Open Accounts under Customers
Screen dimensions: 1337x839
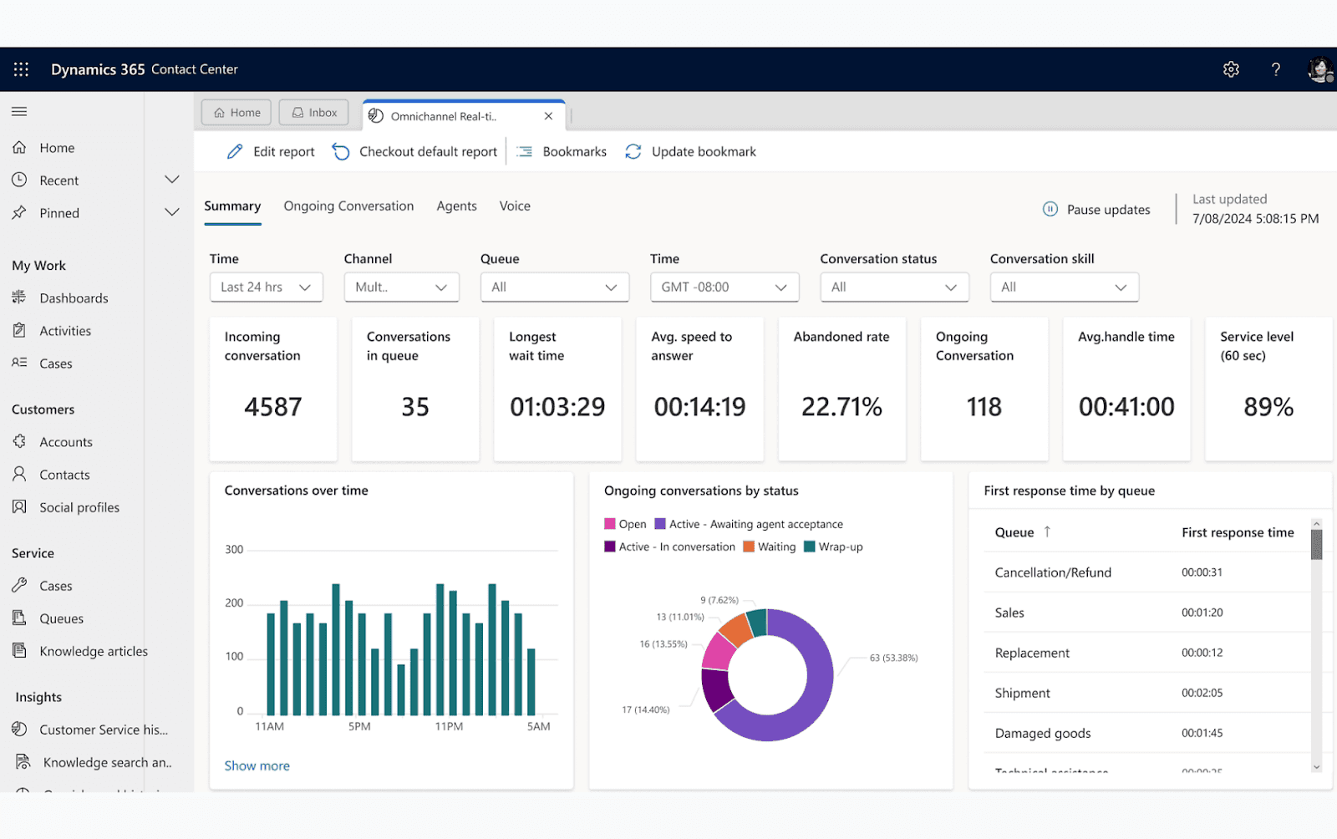click(x=67, y=441)
